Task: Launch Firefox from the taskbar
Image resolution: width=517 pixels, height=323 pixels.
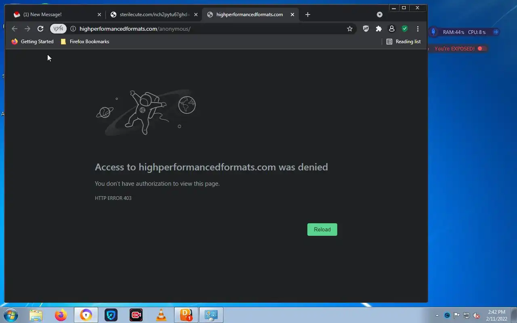Action: click(61, 315)
